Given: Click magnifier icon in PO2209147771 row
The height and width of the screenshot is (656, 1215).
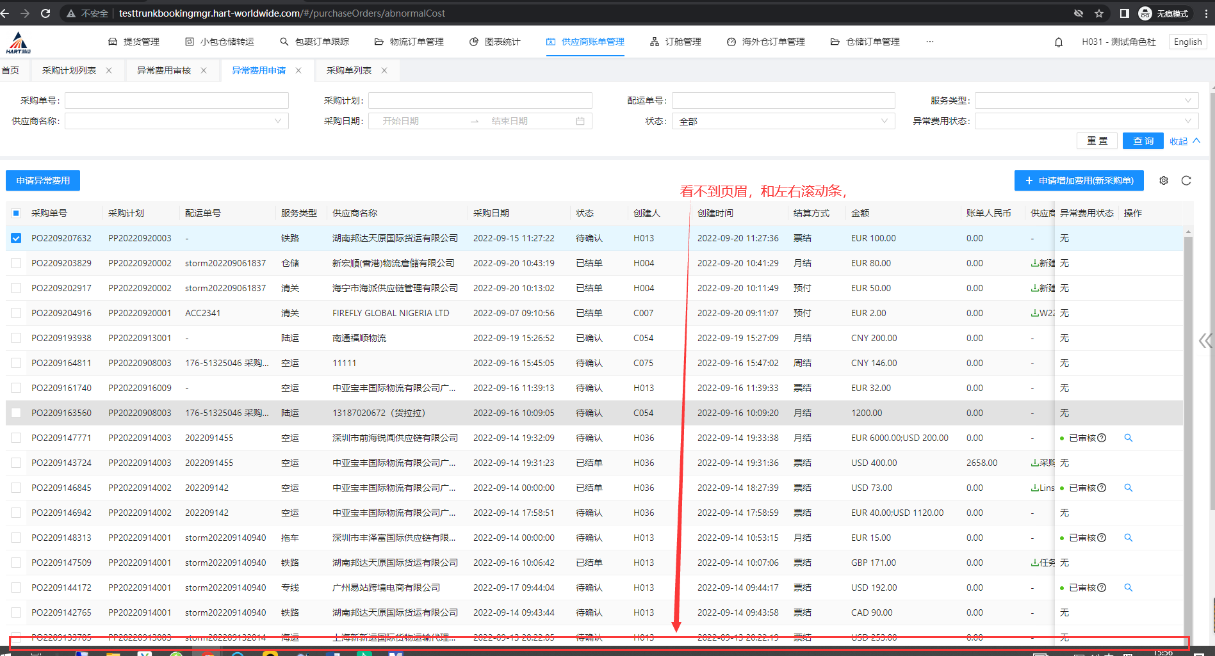Looking at the screenshot, I should 1129,438.
